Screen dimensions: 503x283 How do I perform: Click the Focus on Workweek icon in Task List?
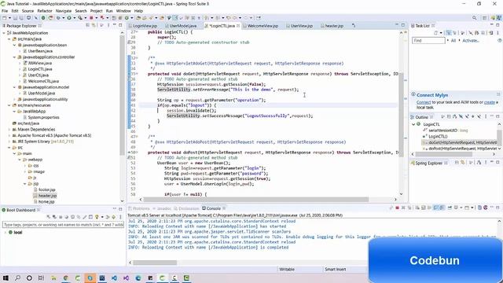463,33
